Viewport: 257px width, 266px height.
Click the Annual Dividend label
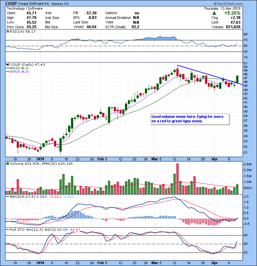pos(118,18)
